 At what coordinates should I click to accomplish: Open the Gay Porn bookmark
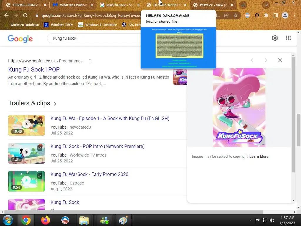[131, 25]
